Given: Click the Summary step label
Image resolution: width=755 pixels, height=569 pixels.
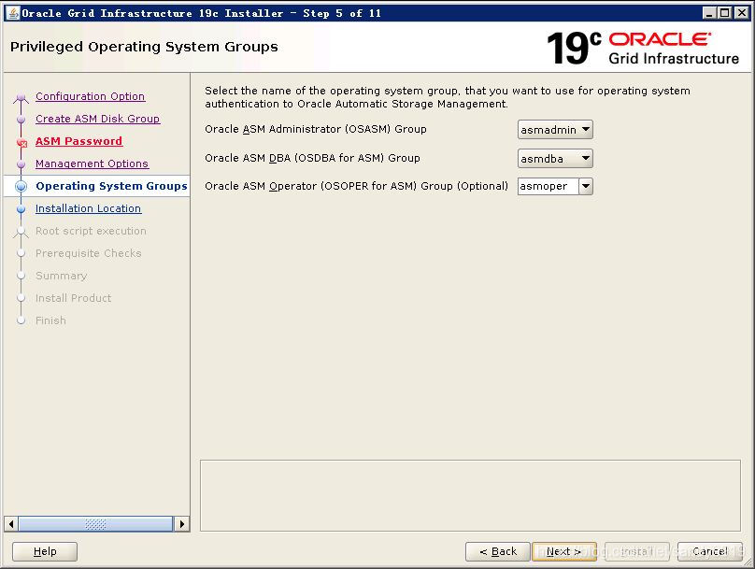Looking at the screenshot, I should 61,276.
